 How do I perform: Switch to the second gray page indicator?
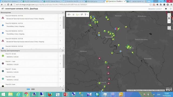[x=33, y=89]
